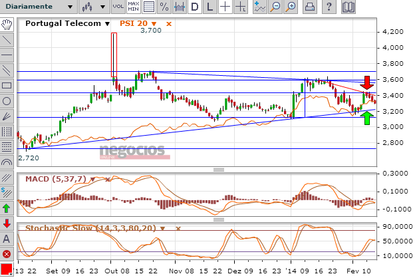This screenshot has width=419, height=280.
Task: Open the Portugal Telecom symbol dropdown
Action: (107, 24)
